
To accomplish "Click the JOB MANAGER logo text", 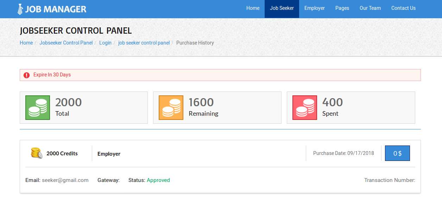I will [x=56, y=9].
